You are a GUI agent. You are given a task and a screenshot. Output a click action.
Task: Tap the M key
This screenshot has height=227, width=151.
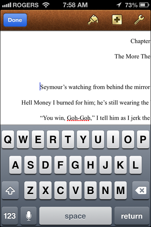120,190
